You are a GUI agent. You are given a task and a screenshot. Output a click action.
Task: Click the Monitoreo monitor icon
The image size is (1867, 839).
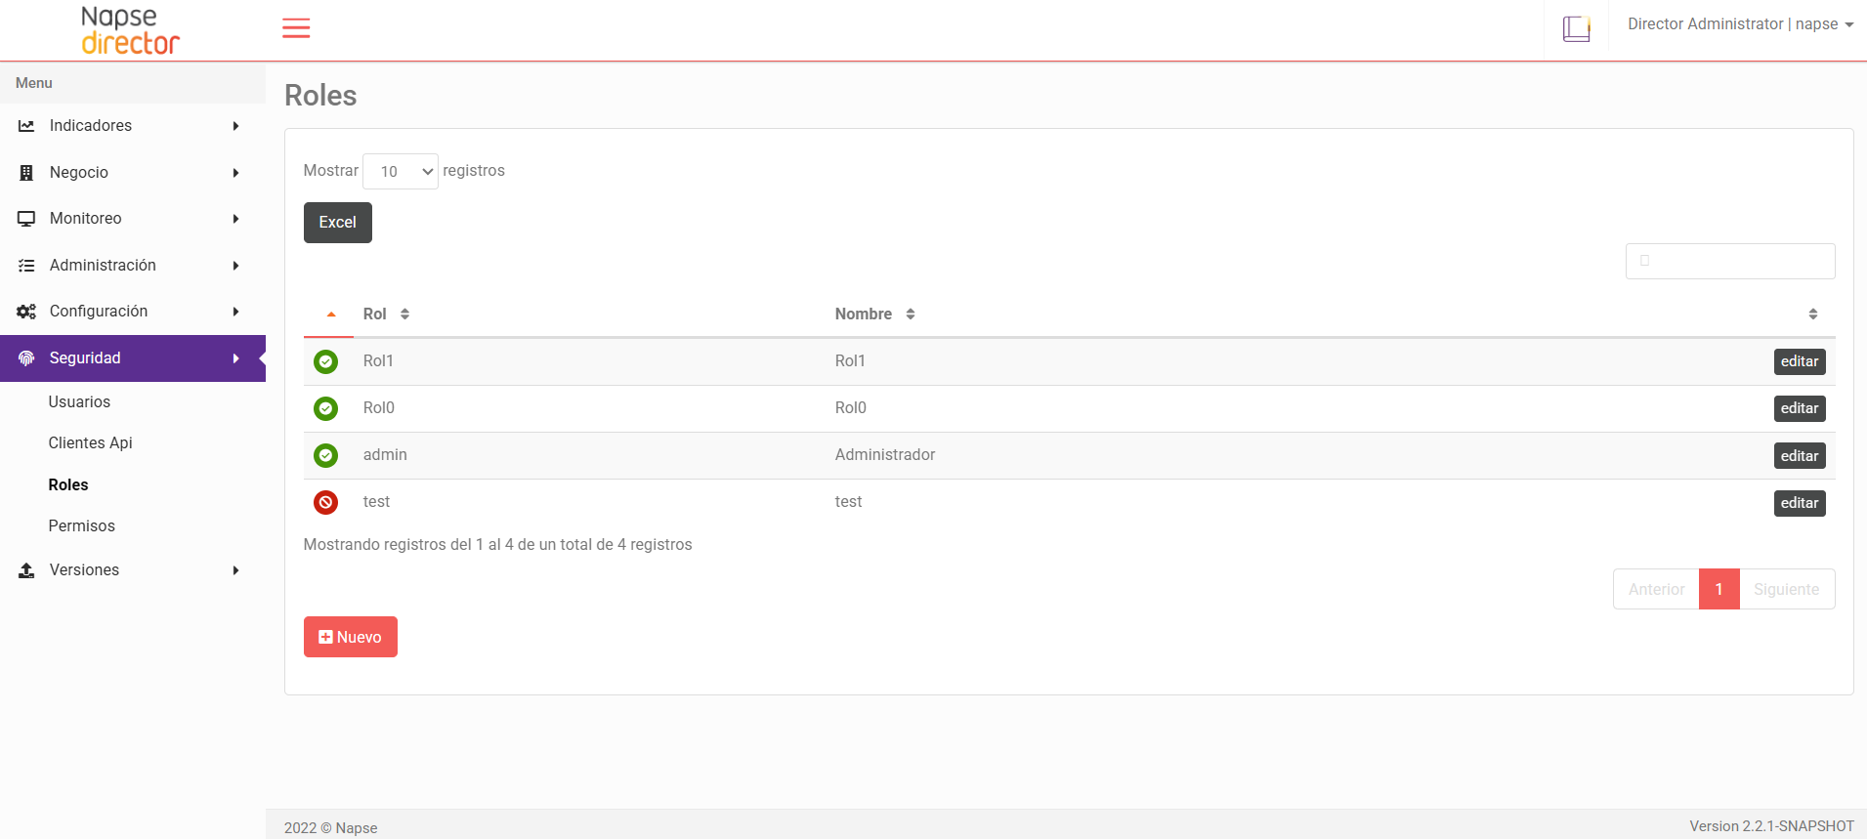click(26, 219)
